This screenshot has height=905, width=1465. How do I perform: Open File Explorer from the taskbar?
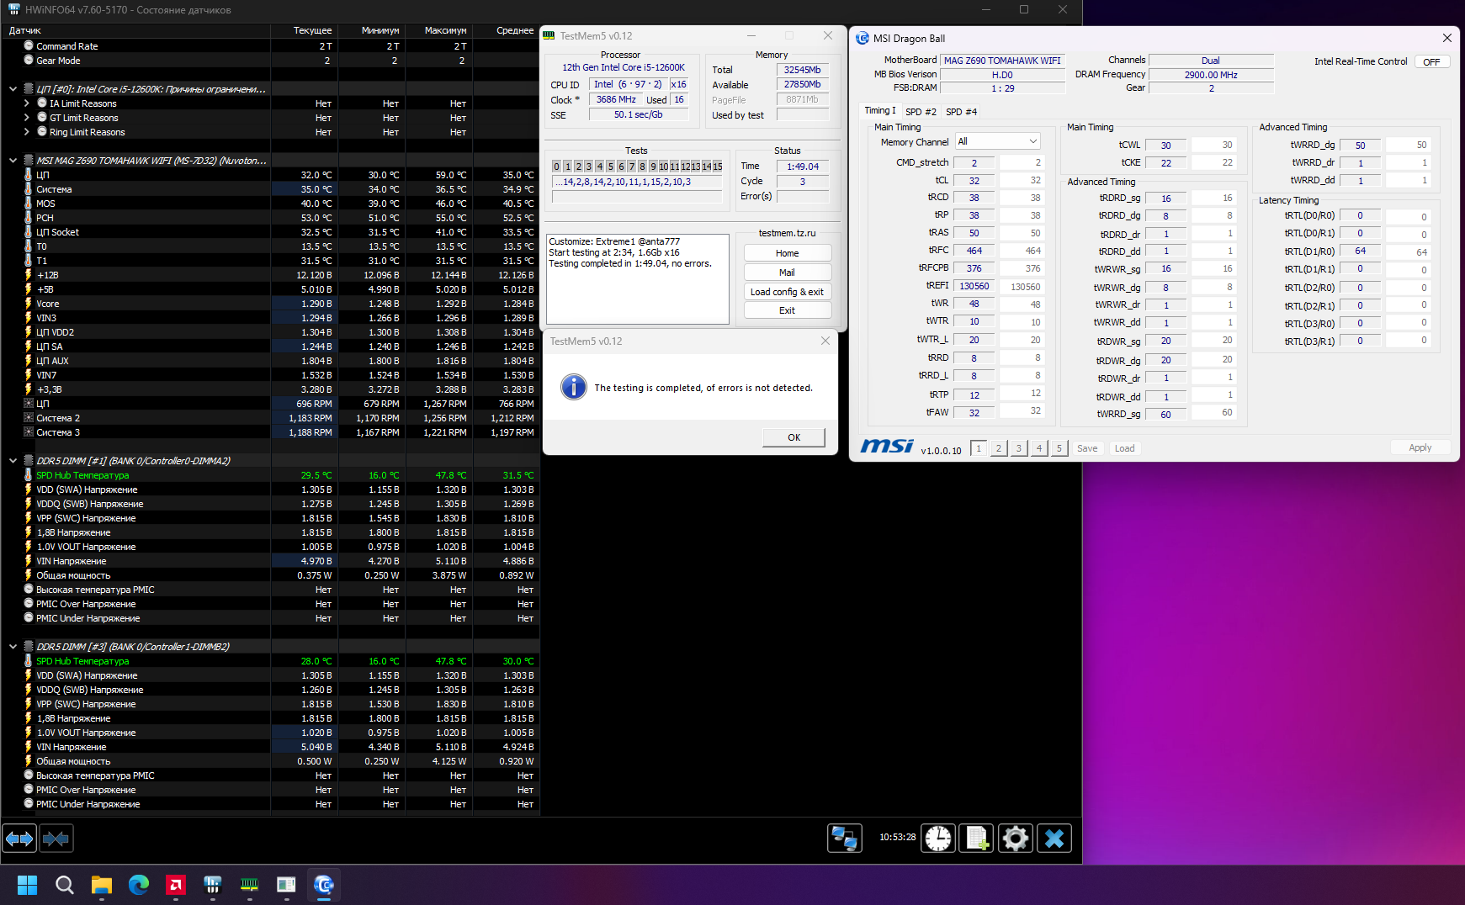[x=102, y=885]
